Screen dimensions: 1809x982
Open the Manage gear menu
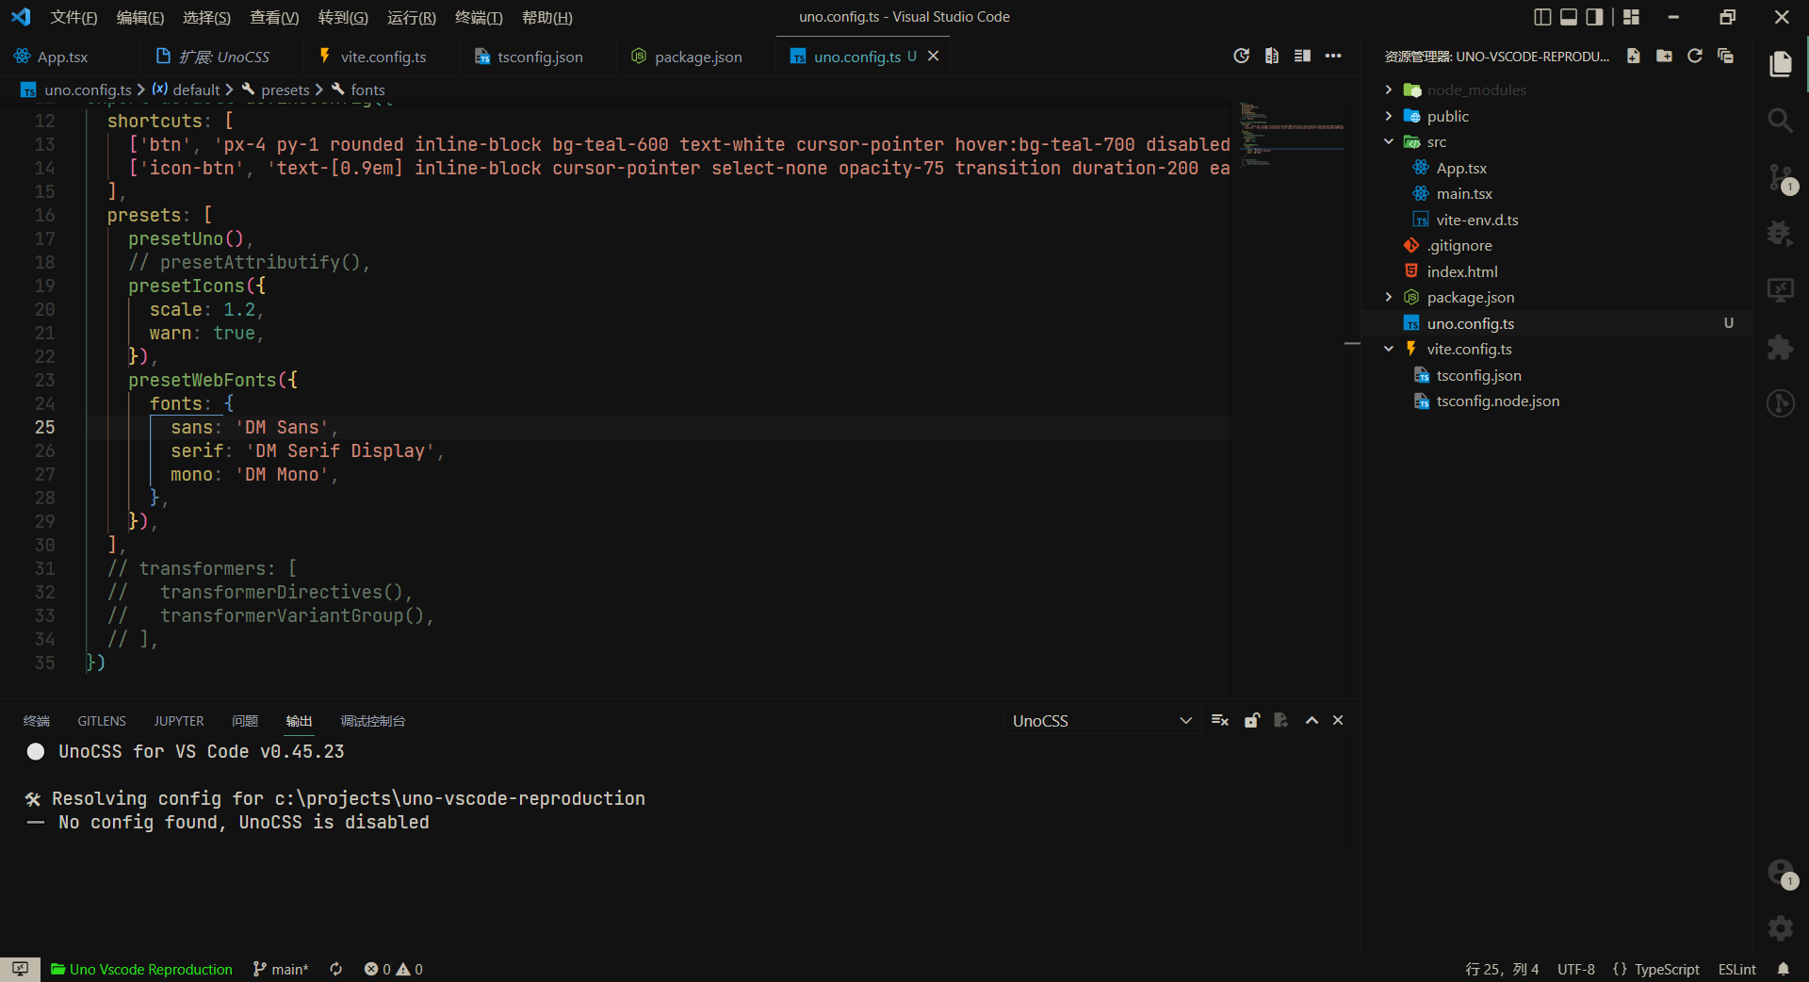[1780, 928]
